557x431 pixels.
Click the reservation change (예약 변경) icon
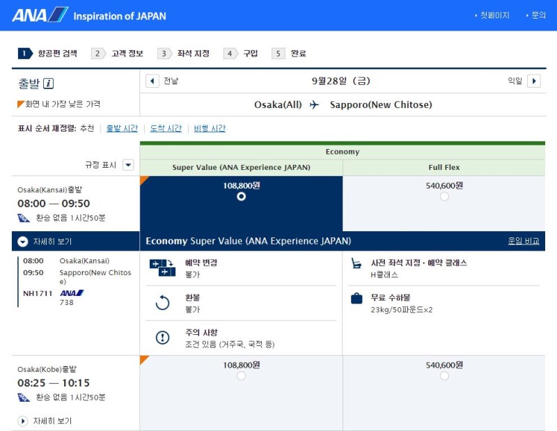point(162,267)
